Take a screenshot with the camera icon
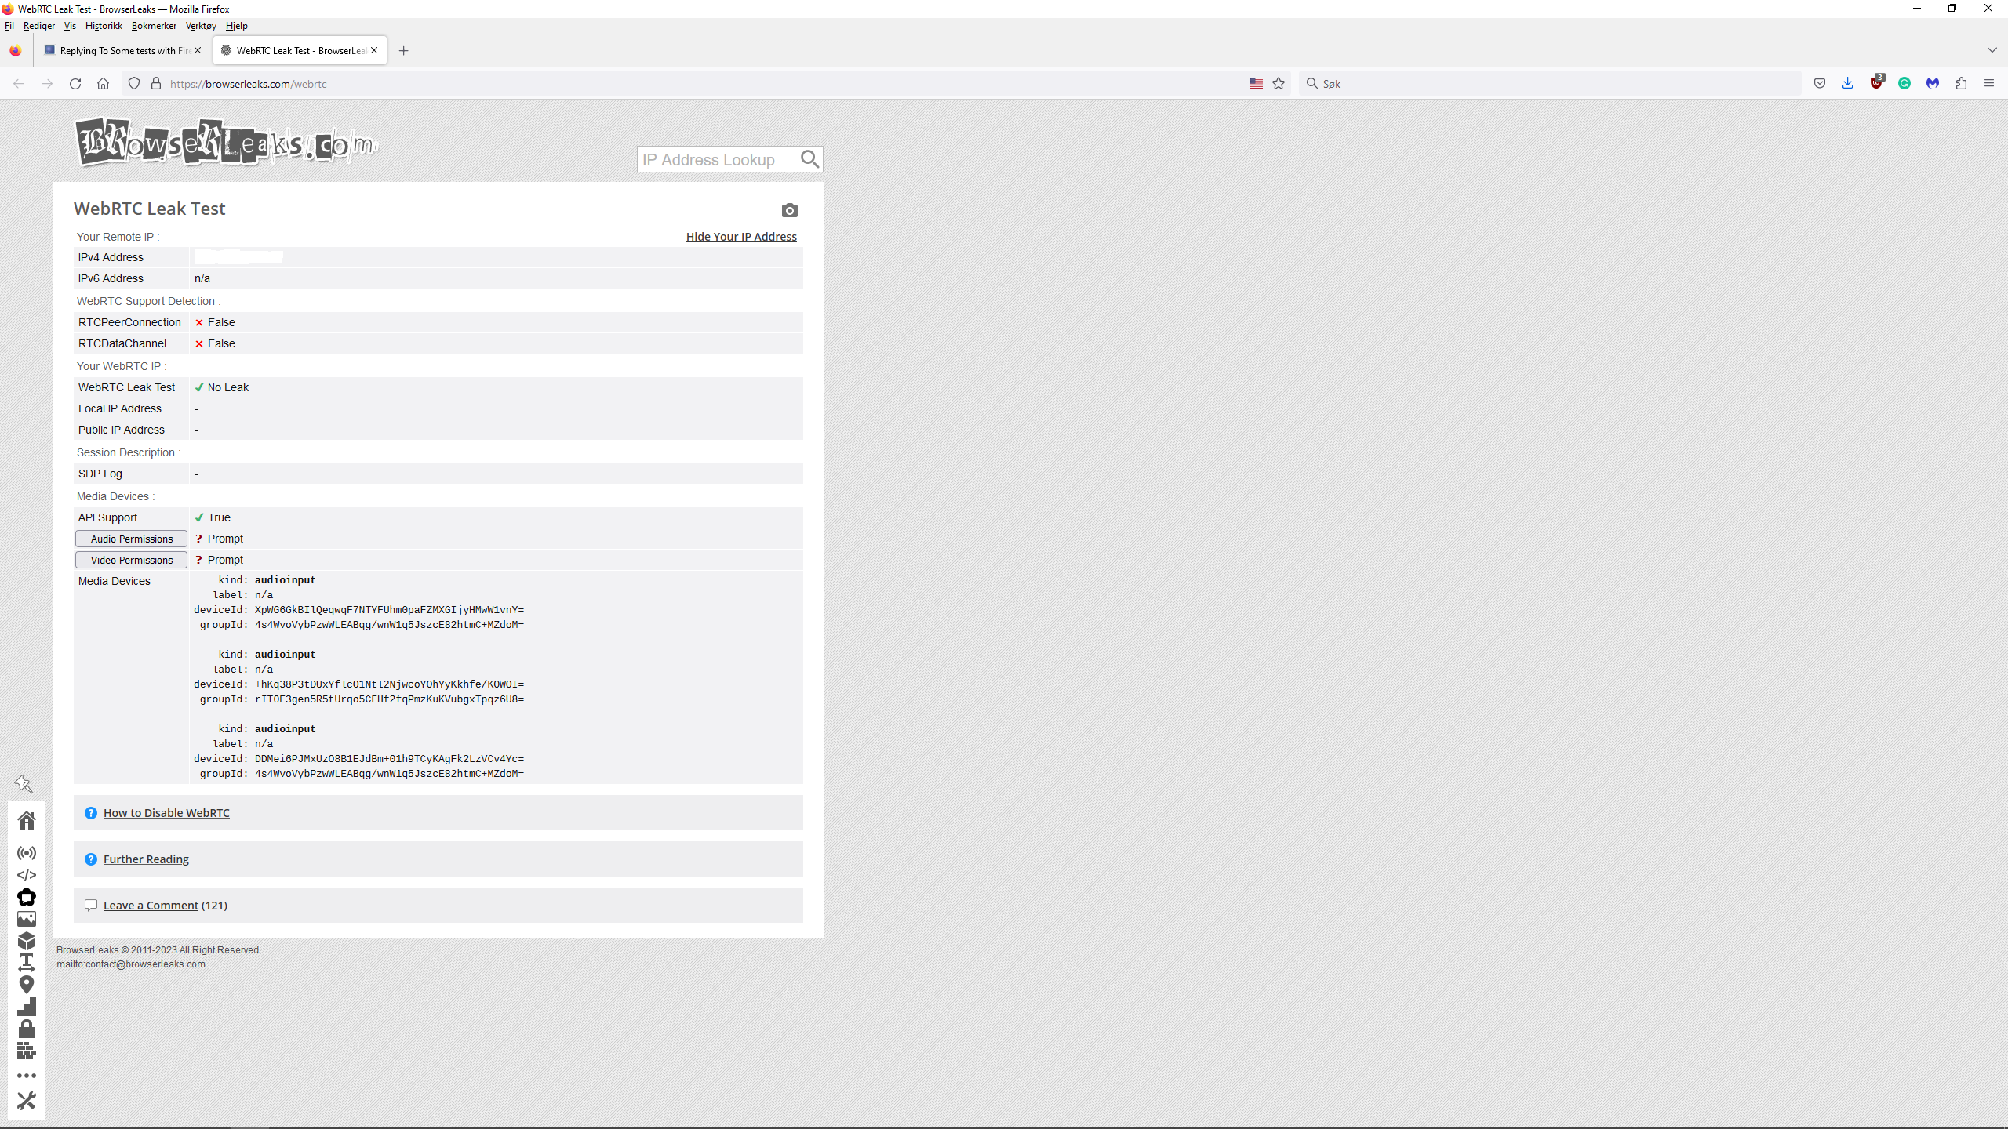This screenshot has width=2008, height=1129. pos(789,210)
